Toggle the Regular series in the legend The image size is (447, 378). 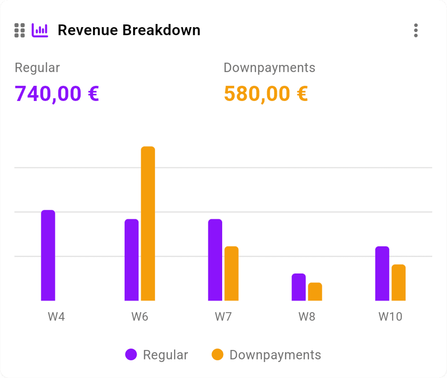157,354
